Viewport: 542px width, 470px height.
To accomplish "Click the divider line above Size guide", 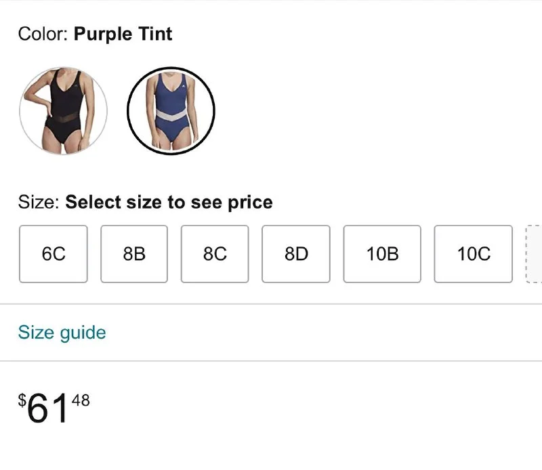I will [271, 304].
